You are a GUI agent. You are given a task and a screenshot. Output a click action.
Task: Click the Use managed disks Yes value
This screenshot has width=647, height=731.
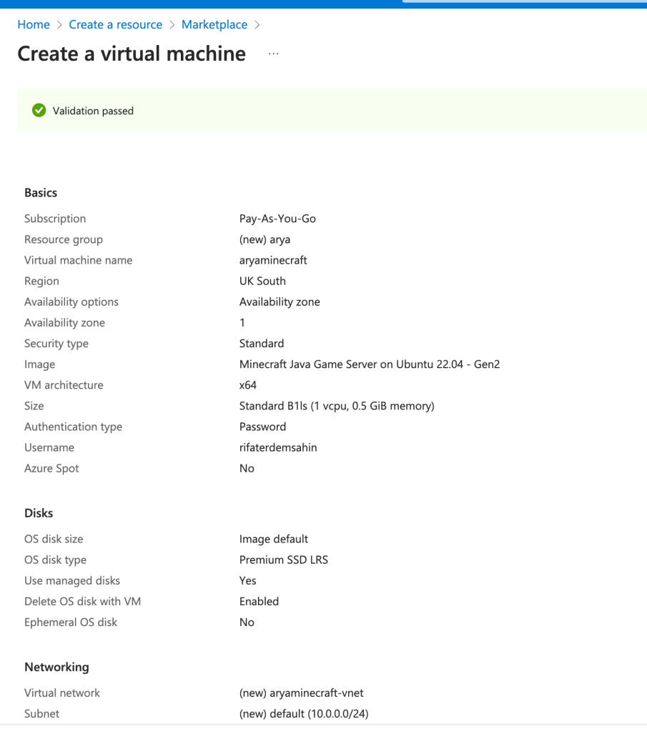pos(247,581)
